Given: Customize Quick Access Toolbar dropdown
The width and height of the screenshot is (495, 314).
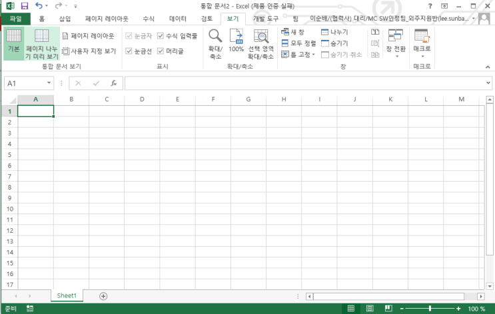Looking at the screenshot, I should coord(75,6).
